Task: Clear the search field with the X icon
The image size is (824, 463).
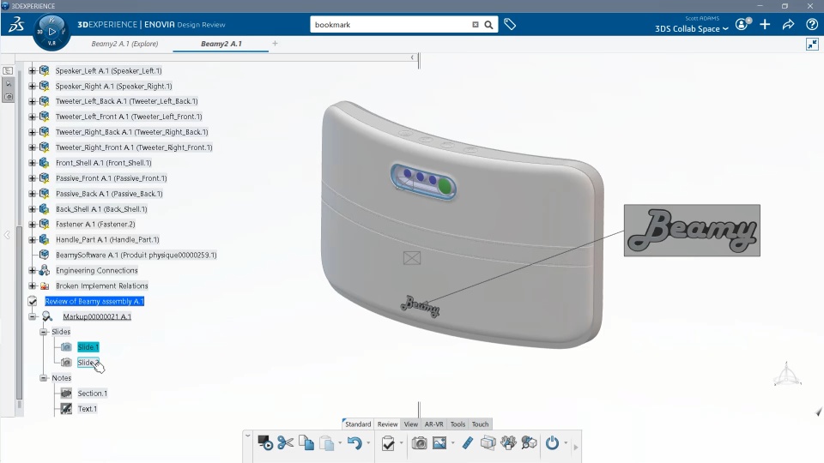Action: [x=475, y=25]
